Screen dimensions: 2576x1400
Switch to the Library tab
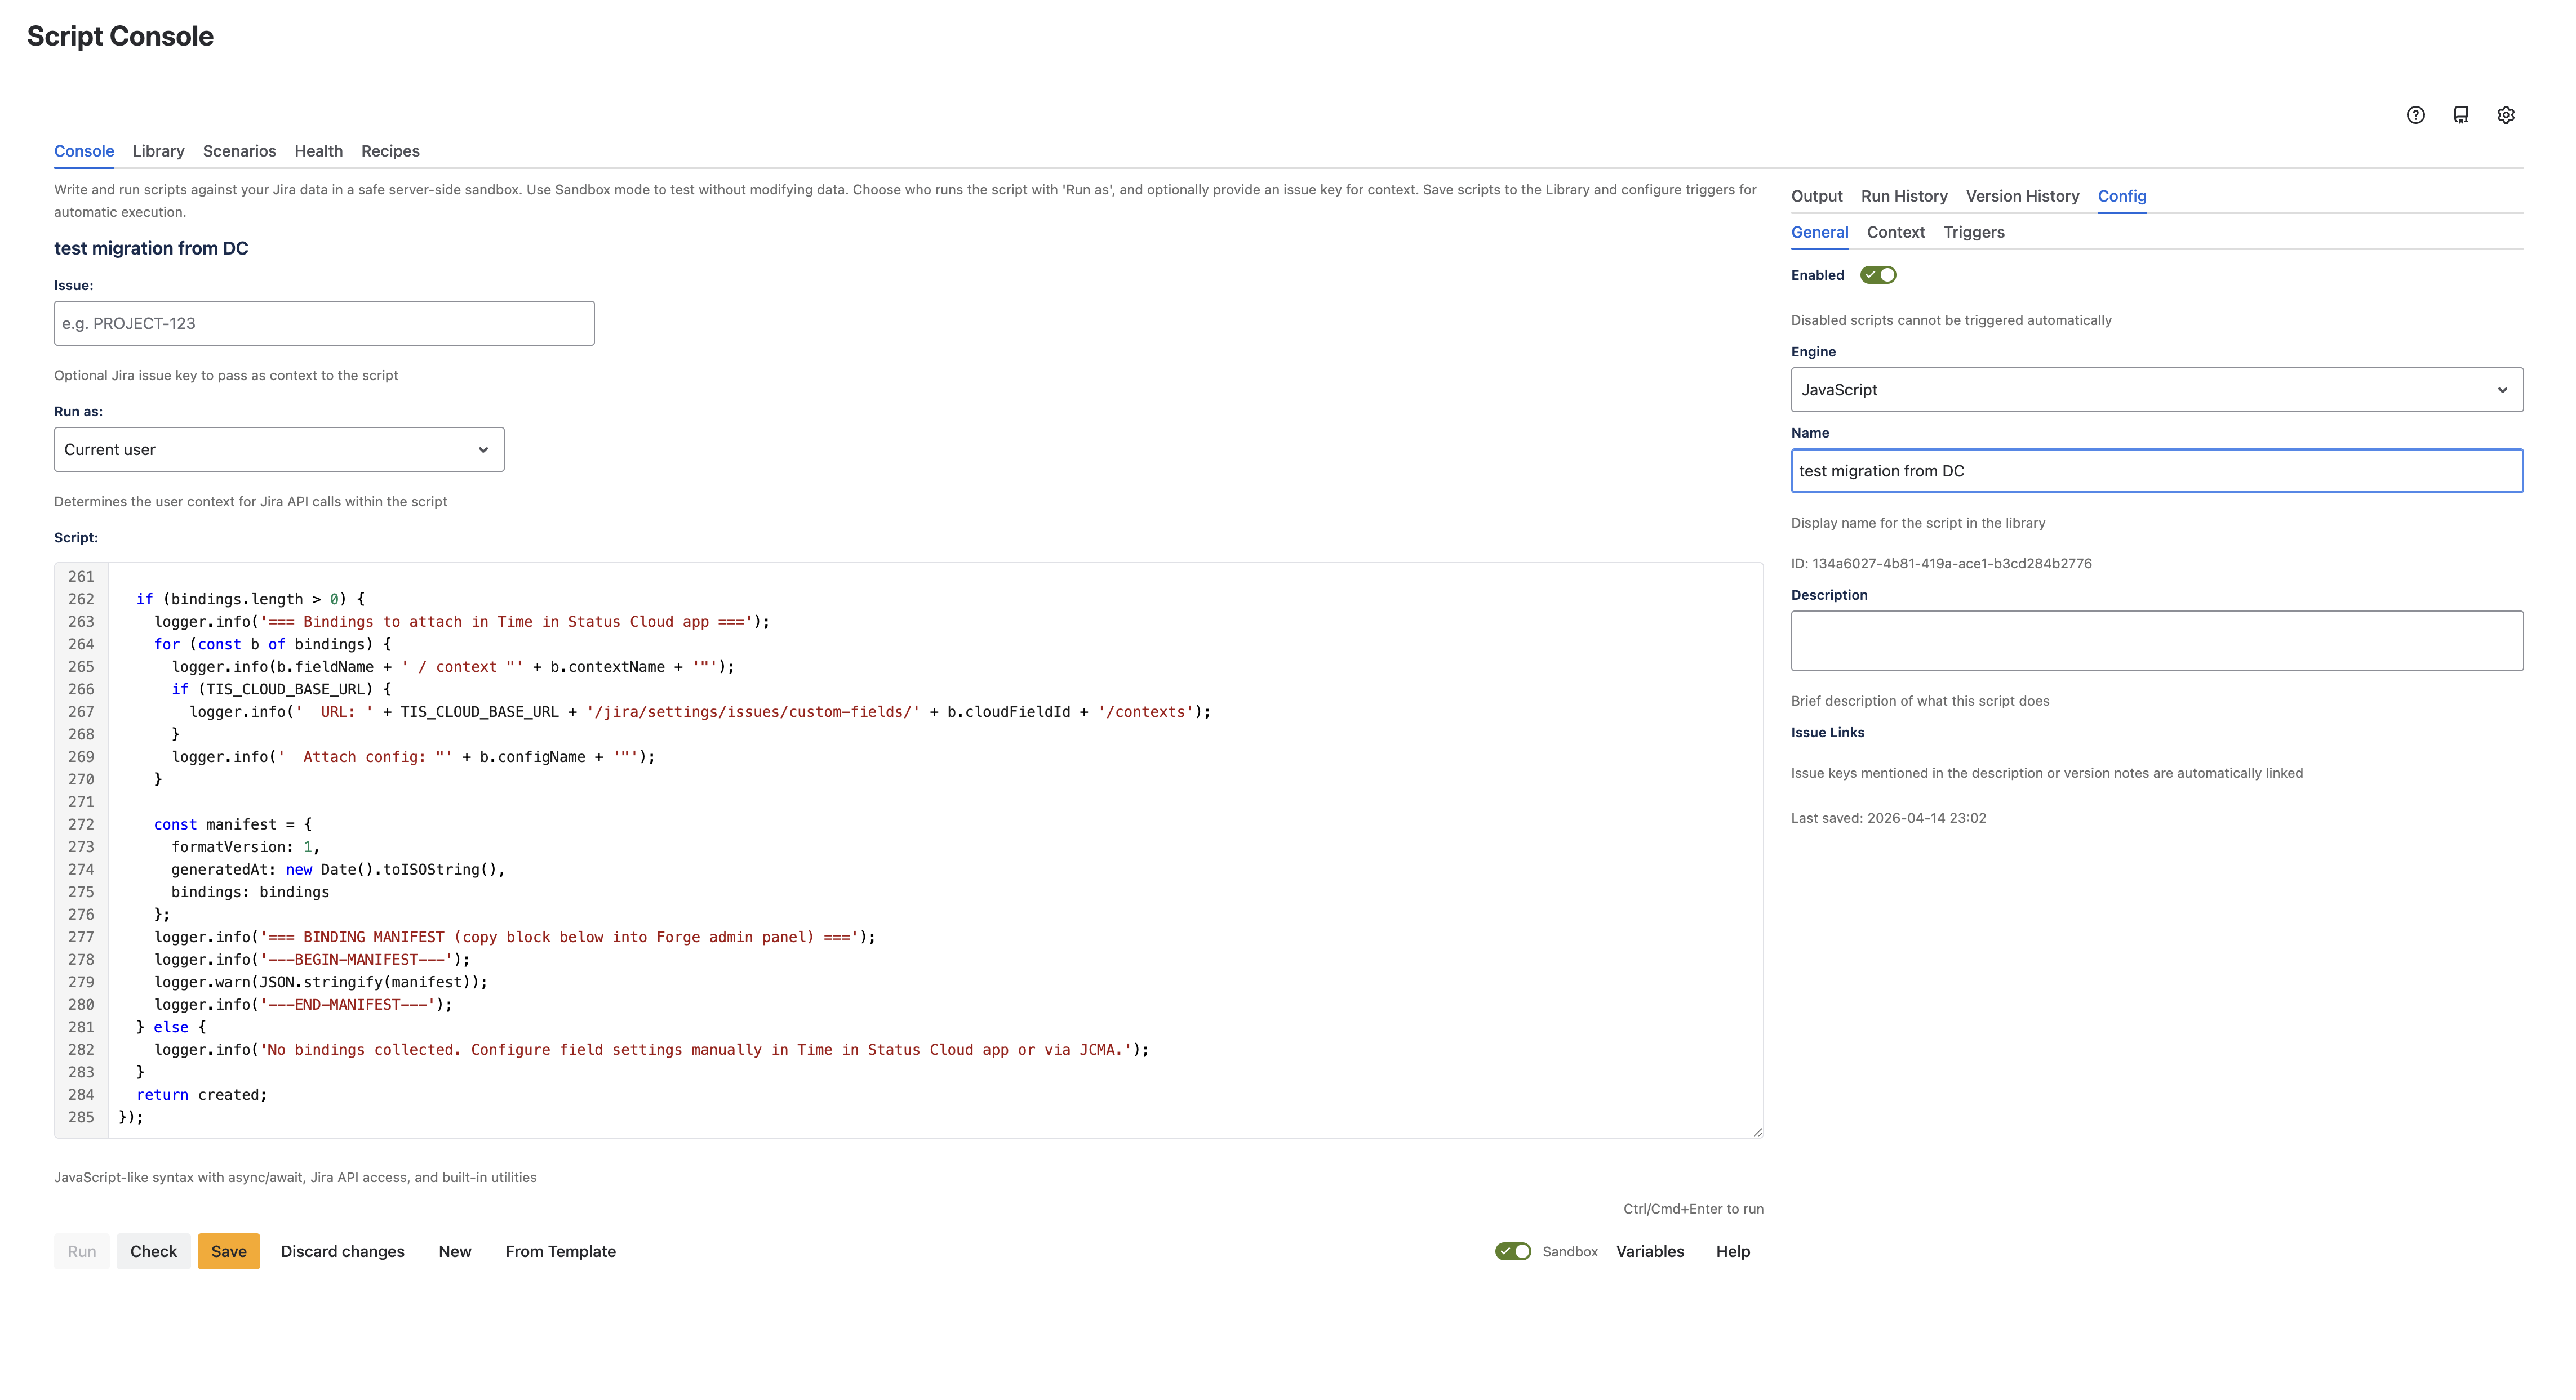(158, 151)
